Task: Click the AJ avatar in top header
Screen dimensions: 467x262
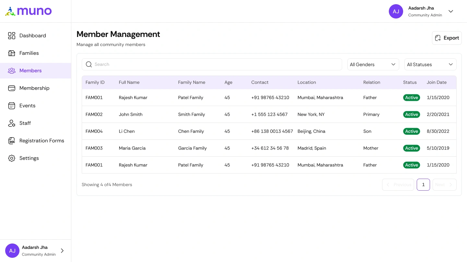Action: click(396, 11)
